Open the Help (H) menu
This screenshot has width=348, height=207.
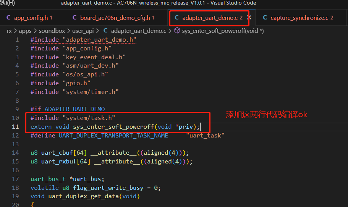click(x=7, y=3)
